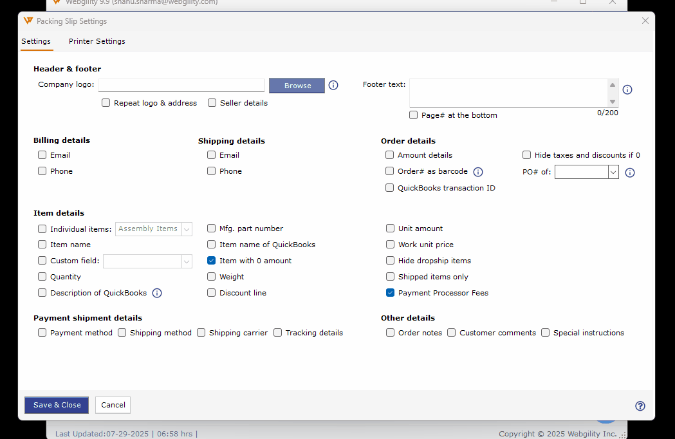Screen dimensions: 675x439
Task: Click info icon next to Description of QuickBooks
Action: (x=157, y=293)
